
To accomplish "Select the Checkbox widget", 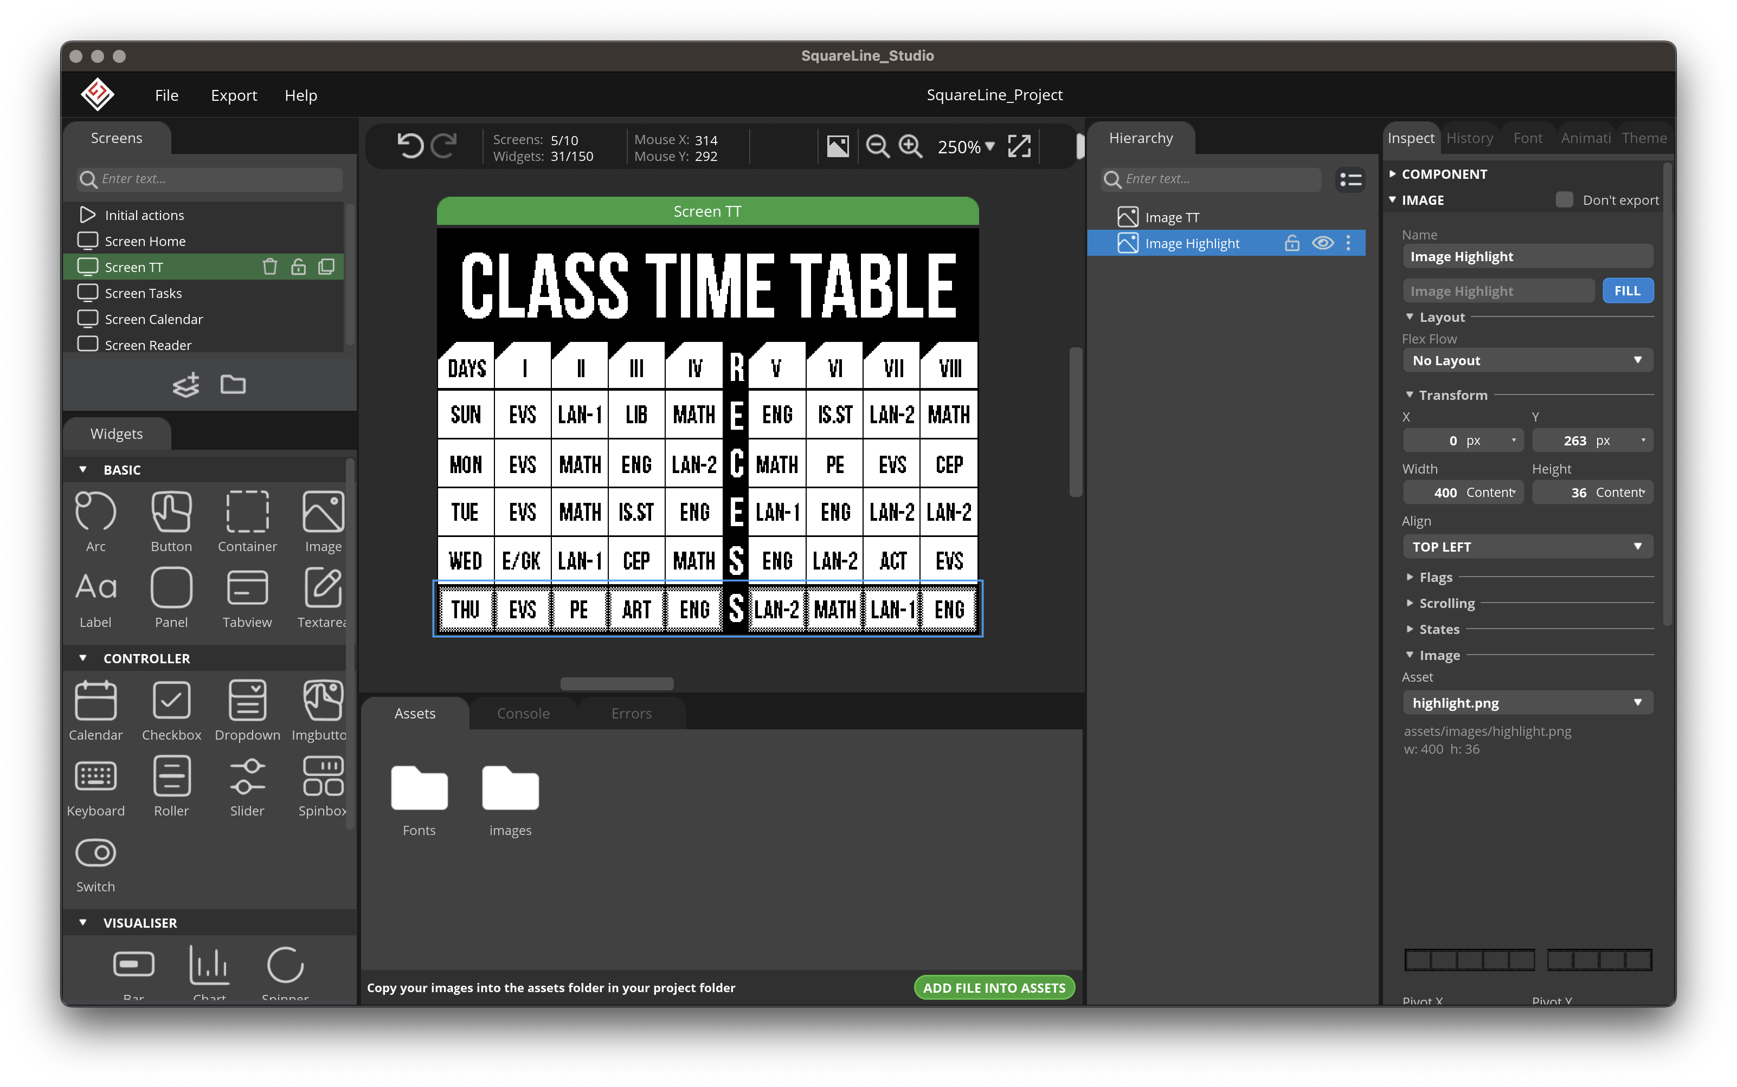I will tap(171, 709).
